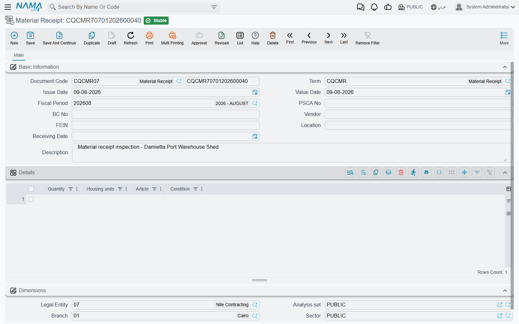Open Multi Printing
Screen dimensions: 519x324
[x=172, y=38]
